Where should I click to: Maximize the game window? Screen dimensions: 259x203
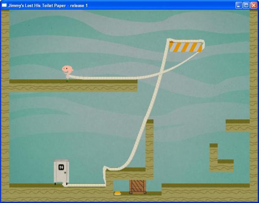[246, 5]
